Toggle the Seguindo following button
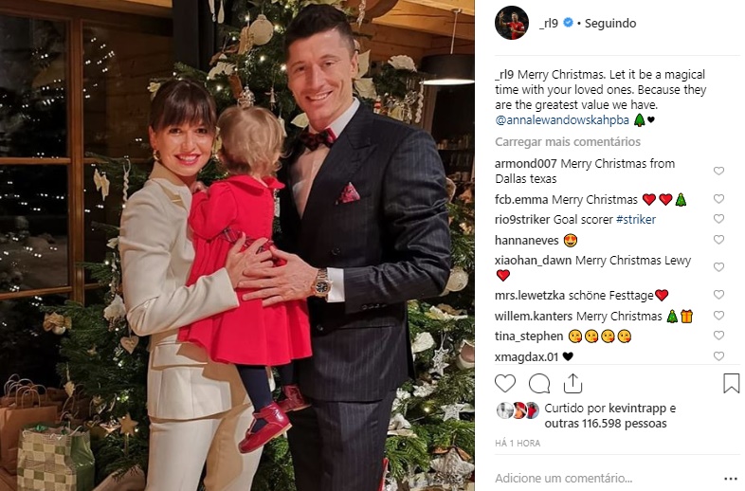 (x=610, y=24)
